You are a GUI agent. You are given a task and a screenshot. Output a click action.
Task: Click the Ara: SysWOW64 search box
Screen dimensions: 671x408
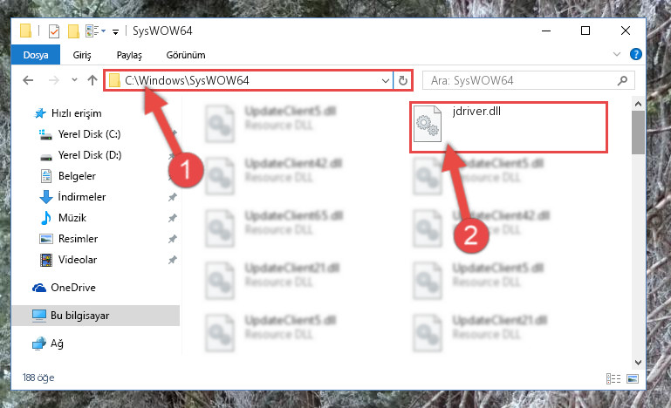click(x=528, y=80)
